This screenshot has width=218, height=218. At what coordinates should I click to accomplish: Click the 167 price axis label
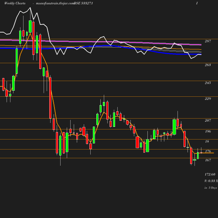pyautogui.click(x=208, y=160)
